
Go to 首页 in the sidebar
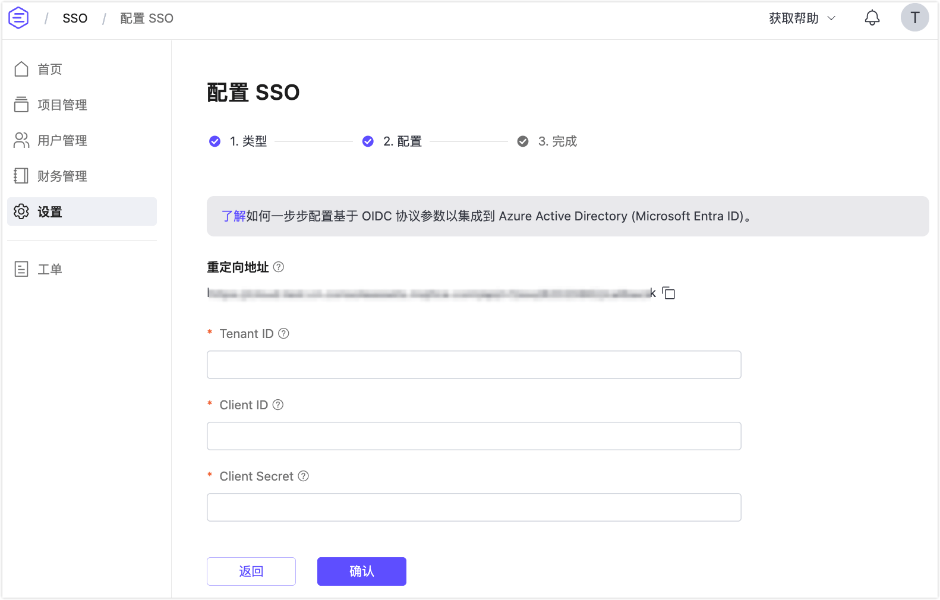click(x=82, y=69)
